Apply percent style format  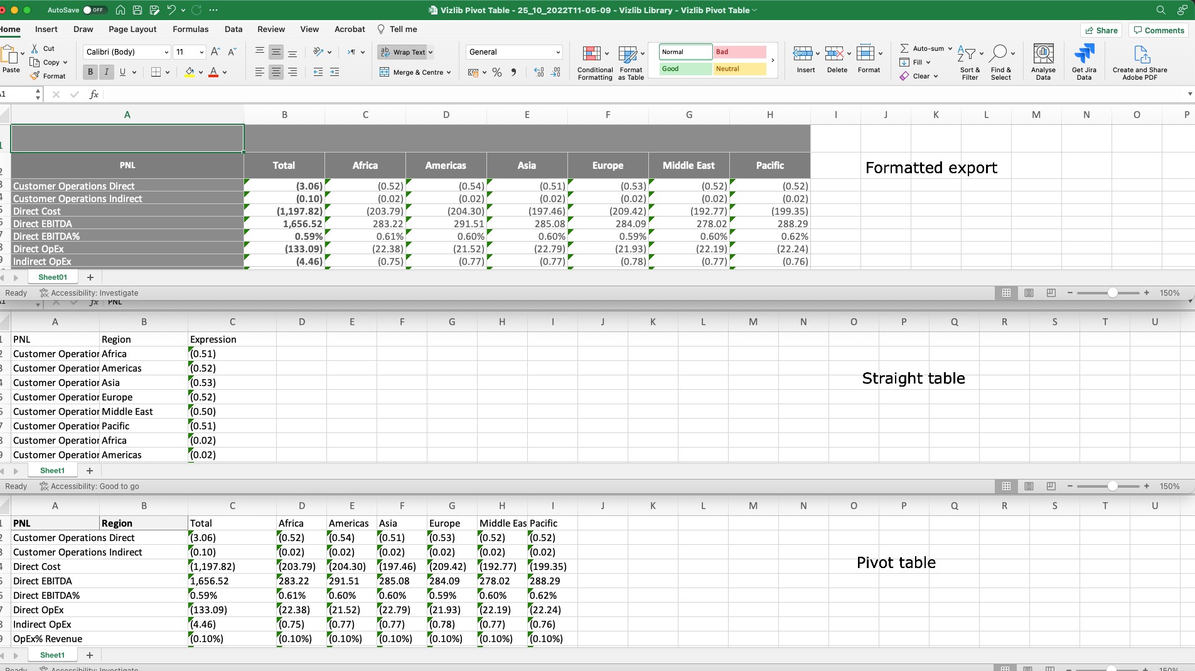pyautogui.click(x=497, y=72)
